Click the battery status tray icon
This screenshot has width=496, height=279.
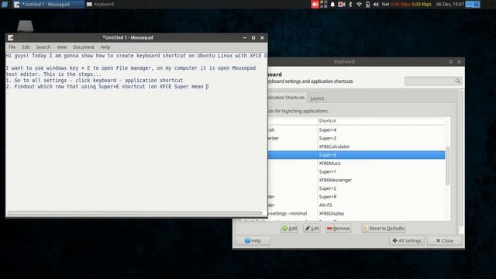point(367,5)
